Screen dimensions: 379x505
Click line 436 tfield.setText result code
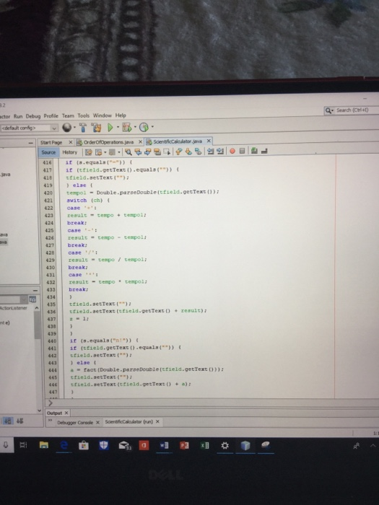[138, 311]
